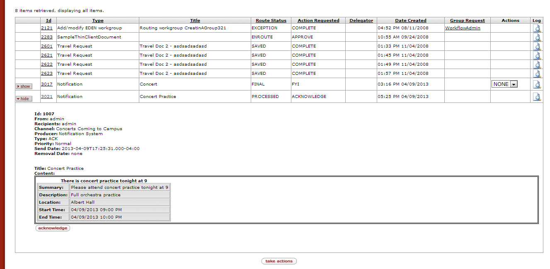View route log for document 2621
The image size is (550, 269).
(537, 55)
